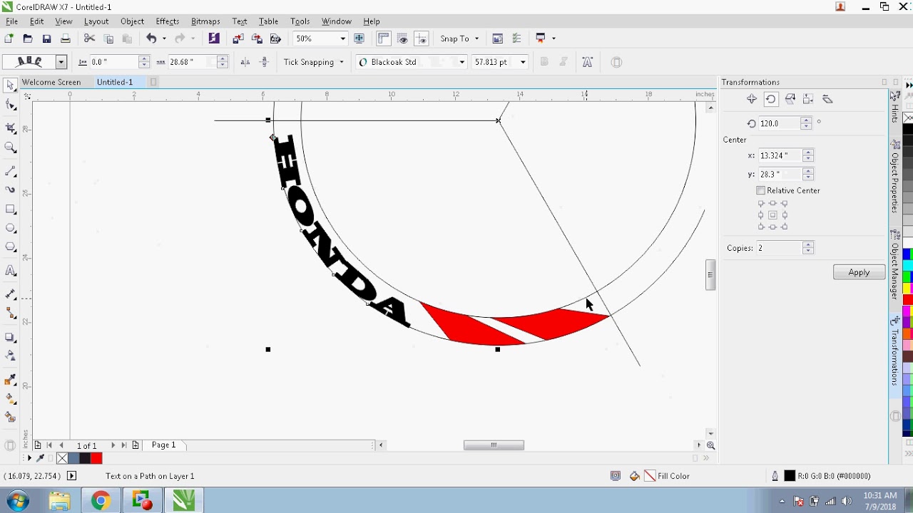Open the Table menu

pyautogui.click(x=268, y=21)
